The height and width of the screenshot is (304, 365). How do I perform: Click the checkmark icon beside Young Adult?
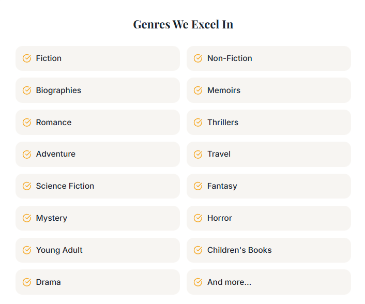tap(27, 250)
